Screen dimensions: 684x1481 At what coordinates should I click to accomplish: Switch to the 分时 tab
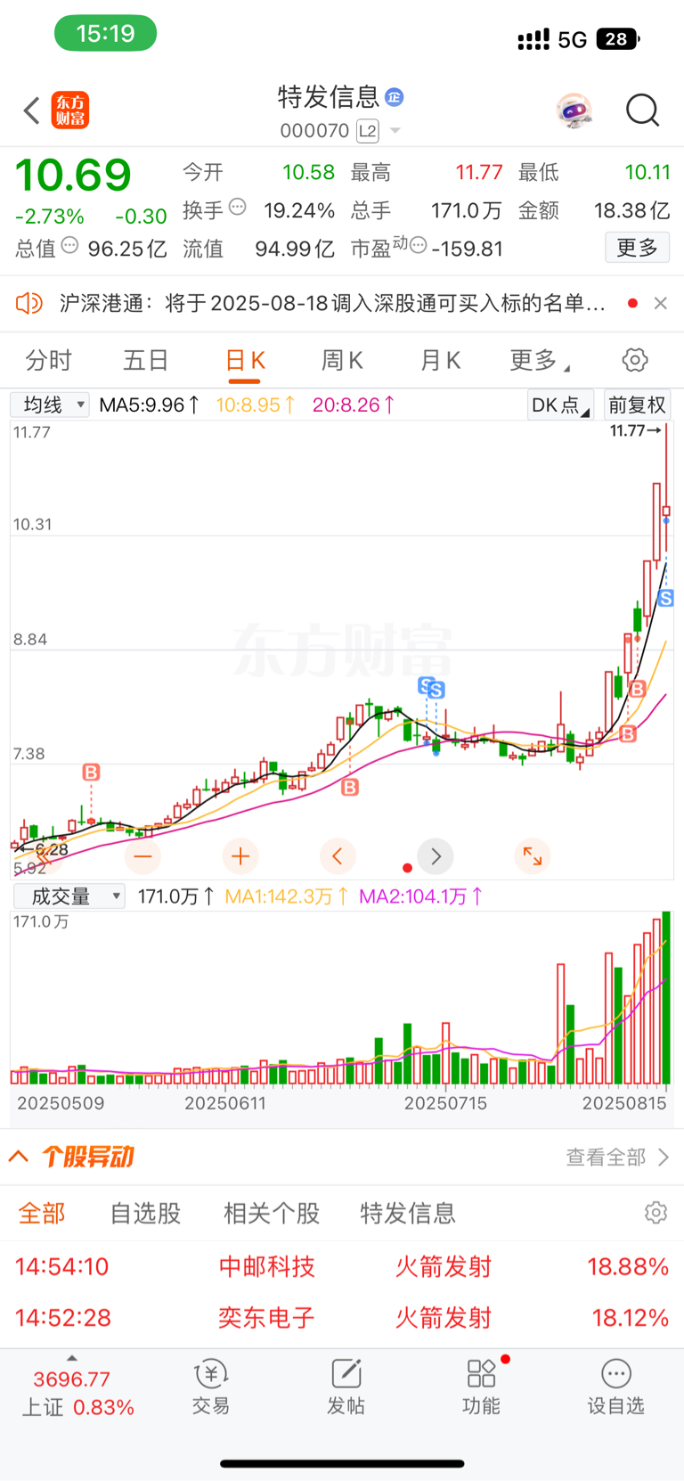click(x=48, y=361)
